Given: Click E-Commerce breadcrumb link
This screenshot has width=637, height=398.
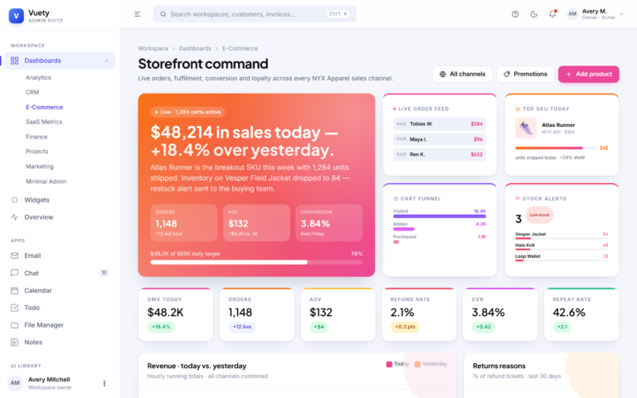Looking at the screenshot, I should 240,48.
